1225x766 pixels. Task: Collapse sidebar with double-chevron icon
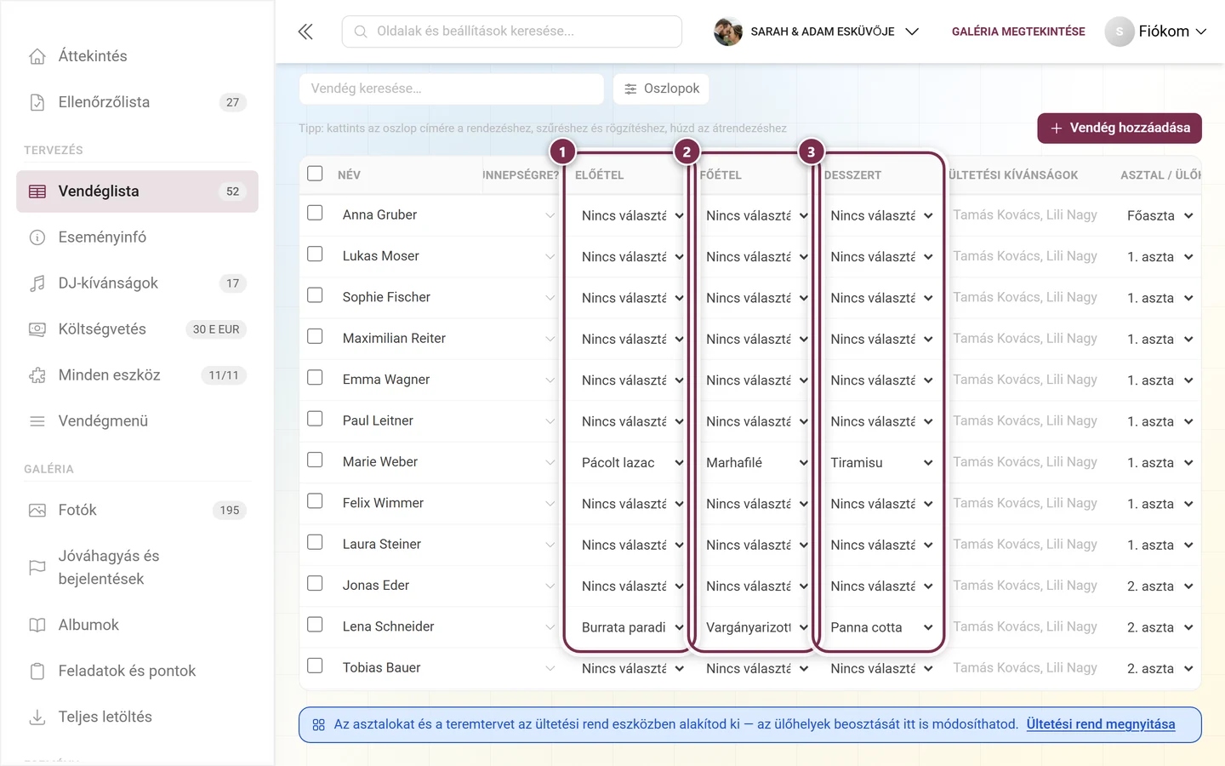[x=305, y=31]
